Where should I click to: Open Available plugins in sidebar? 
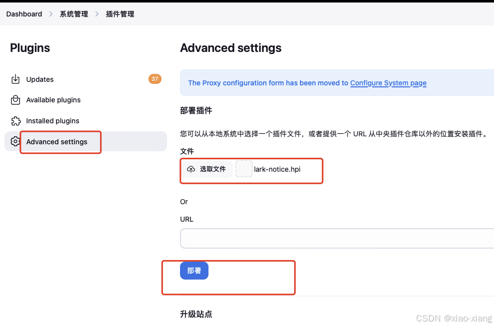point(85,100)
